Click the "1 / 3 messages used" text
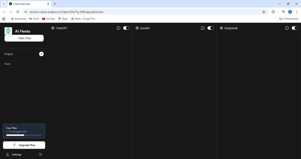This screenshot has width=301, height=159. (16, 131)
